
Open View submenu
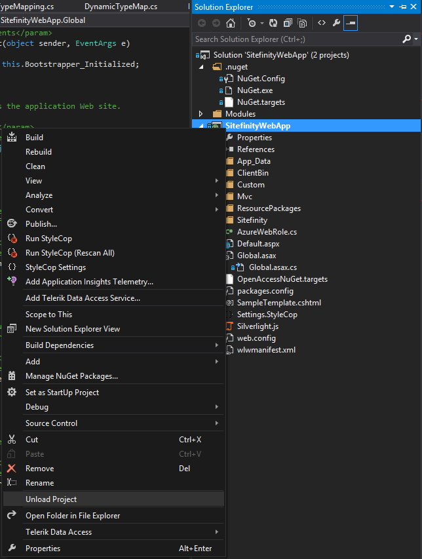113,181
